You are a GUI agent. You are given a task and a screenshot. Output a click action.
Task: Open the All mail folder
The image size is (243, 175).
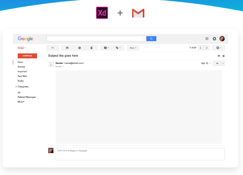pos(19,92)
